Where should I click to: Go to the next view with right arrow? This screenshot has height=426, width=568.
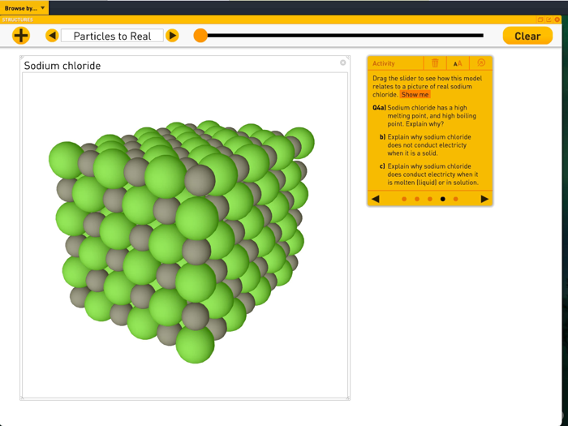pos(172,36)
